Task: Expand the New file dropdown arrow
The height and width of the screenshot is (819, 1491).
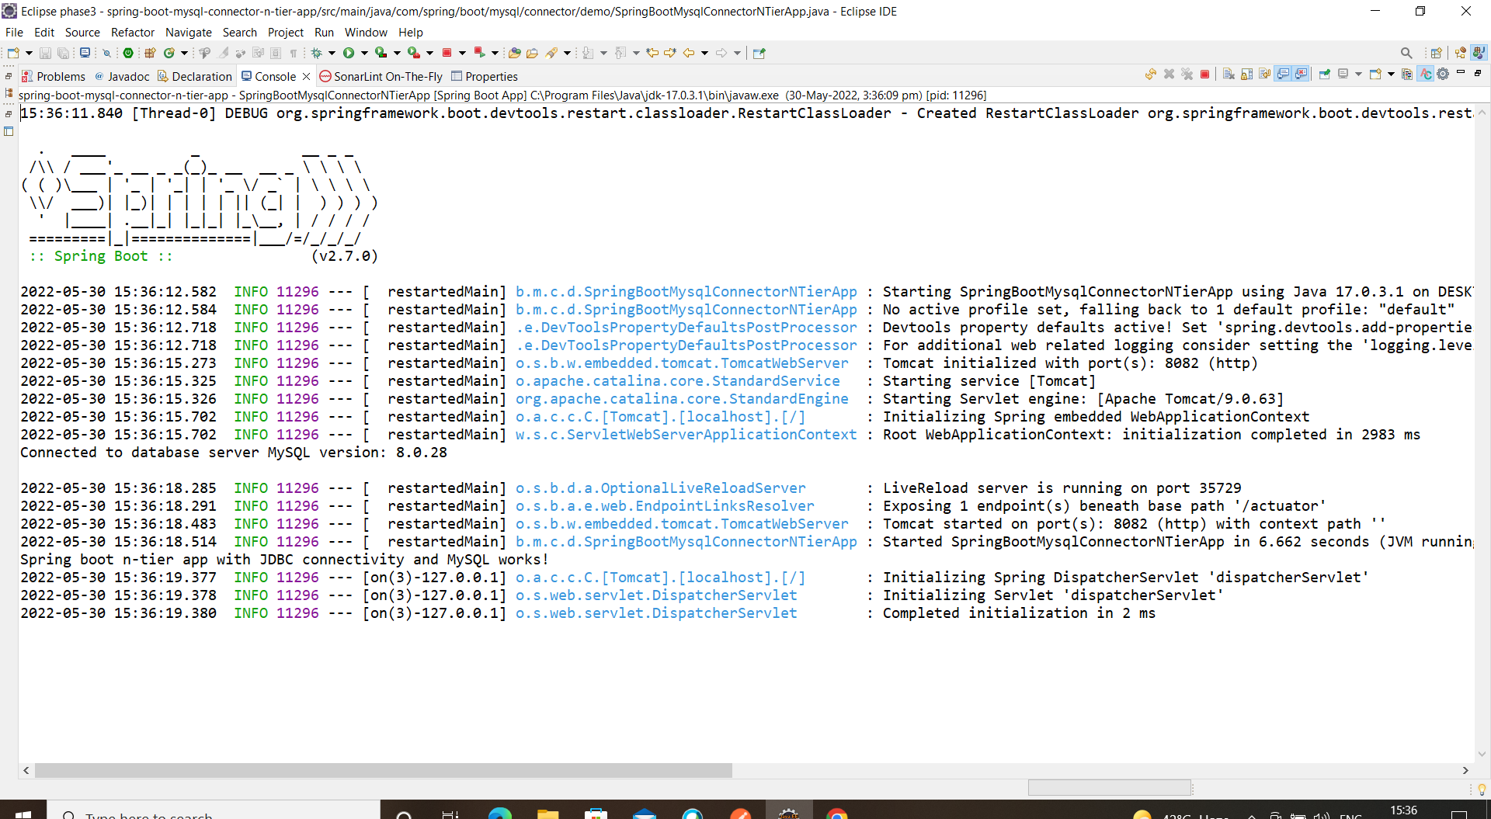Action: click(x=29, y=53)
